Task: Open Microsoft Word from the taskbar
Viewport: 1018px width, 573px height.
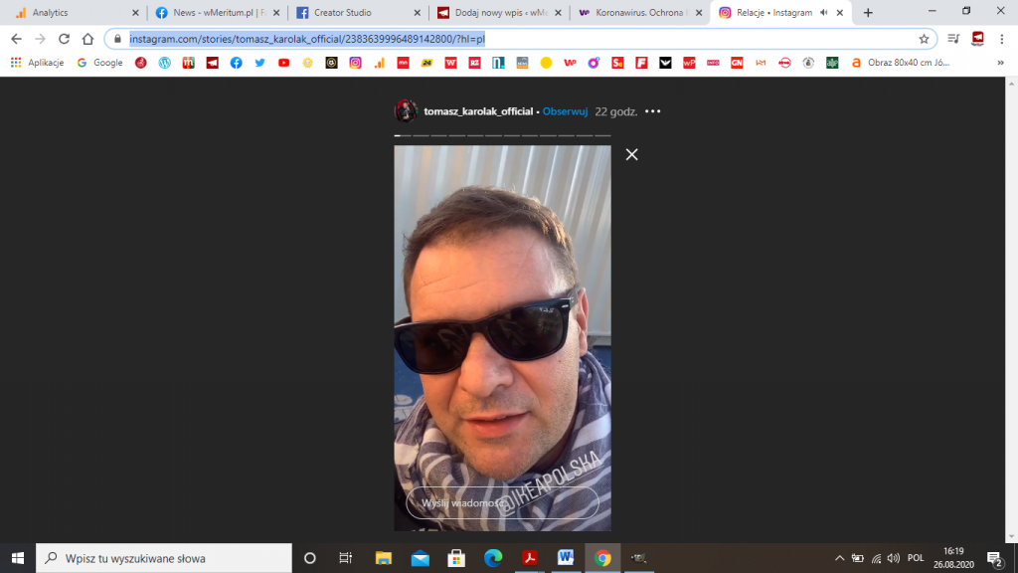Action: point(566,558)
